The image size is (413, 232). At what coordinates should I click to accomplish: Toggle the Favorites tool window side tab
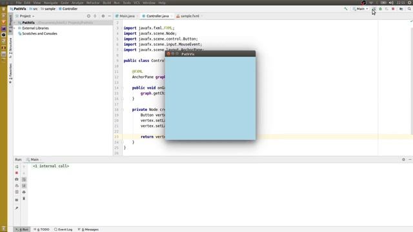[x=10, y=73]
